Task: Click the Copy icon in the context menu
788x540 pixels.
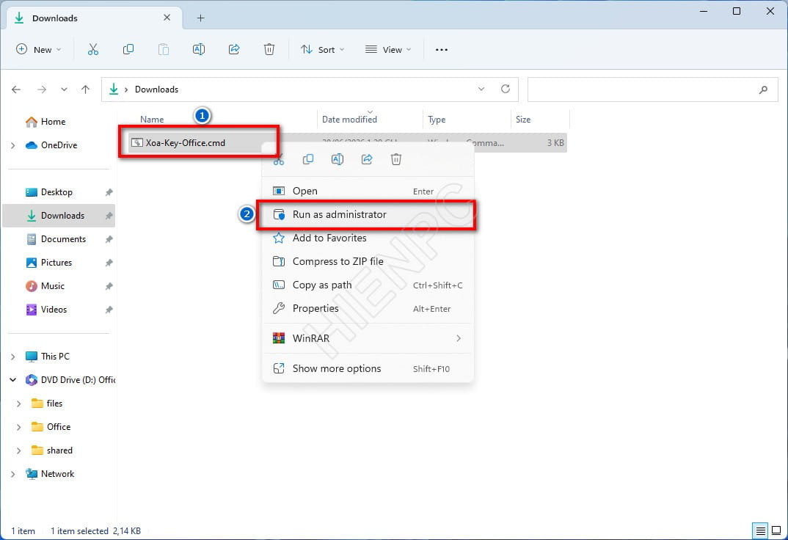Action: [308, 159]
